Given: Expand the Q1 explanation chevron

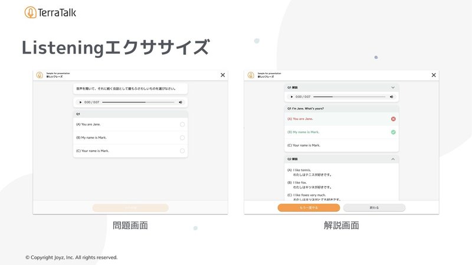Looking at the screenshot, I should point(393,87).
